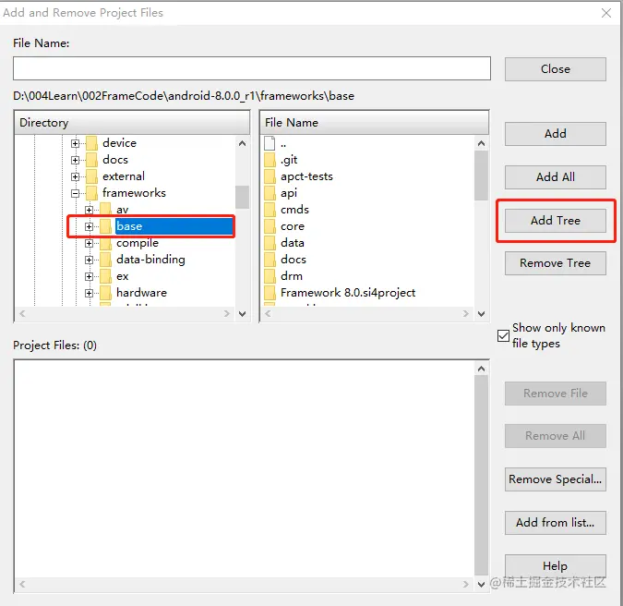Select the base directory label
Screen dimensions: 623x606
(x=129, y=226)
